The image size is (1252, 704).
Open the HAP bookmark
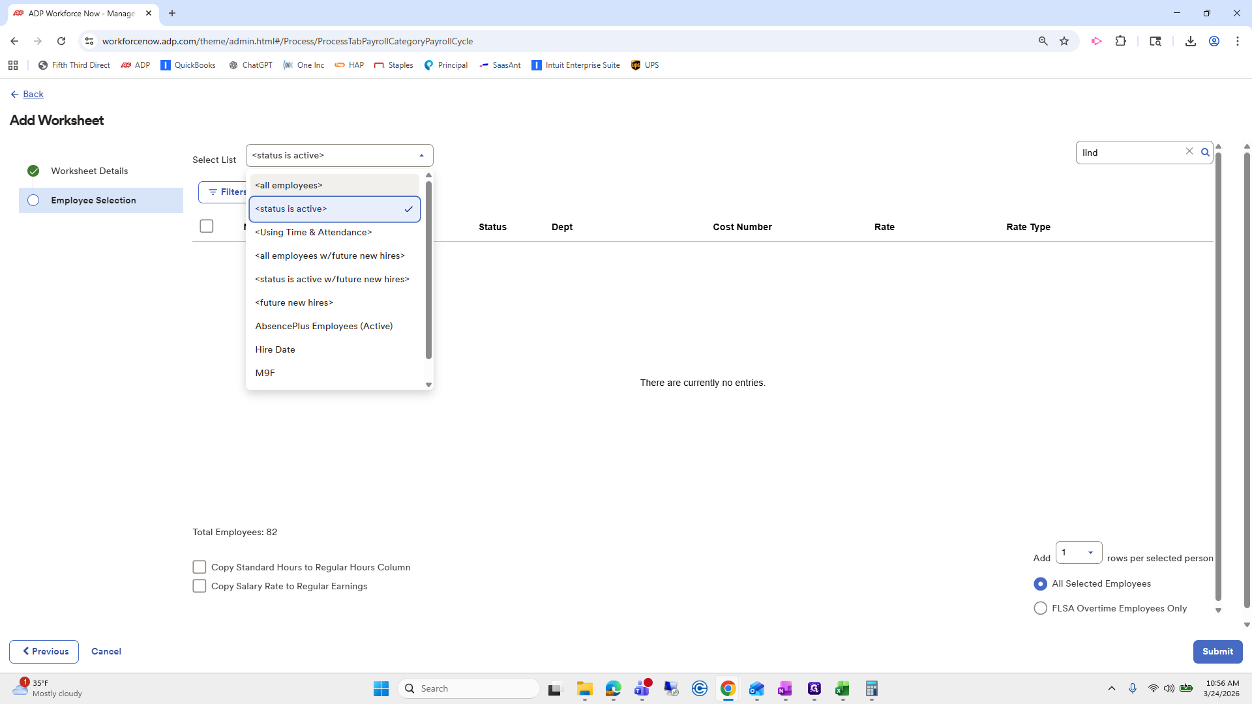tap(350, 65)
